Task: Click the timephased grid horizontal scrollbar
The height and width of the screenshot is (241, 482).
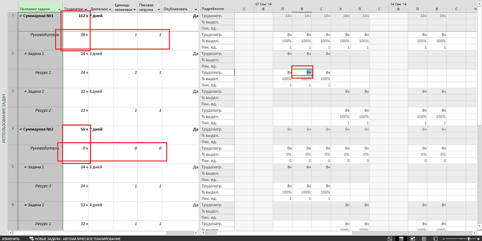Action: click(x=338, y=234)
